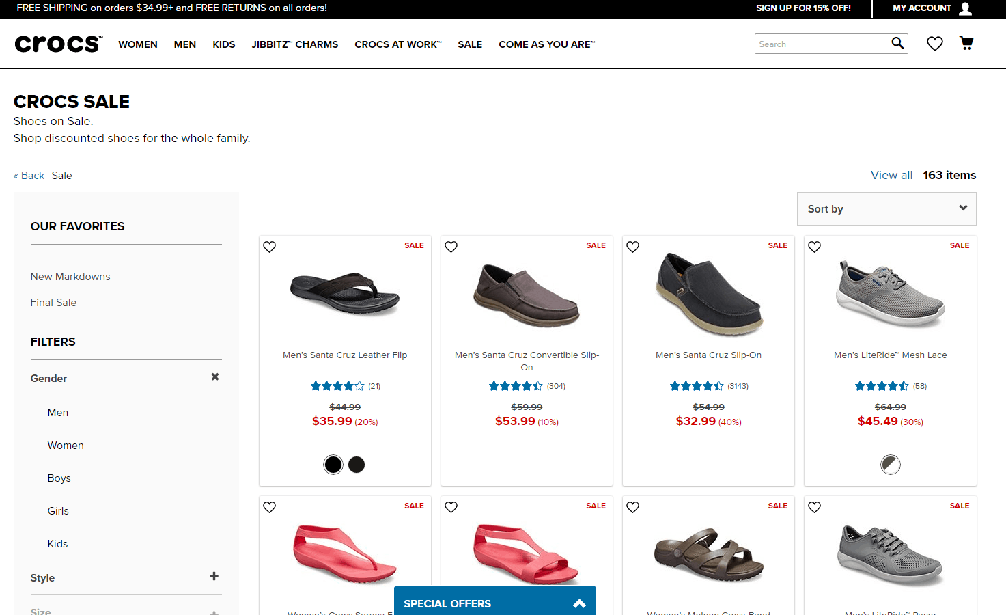Favorite the pink slide sandal in second row
The height and width of the screenshot is (615, 1006).
(451, 507)
